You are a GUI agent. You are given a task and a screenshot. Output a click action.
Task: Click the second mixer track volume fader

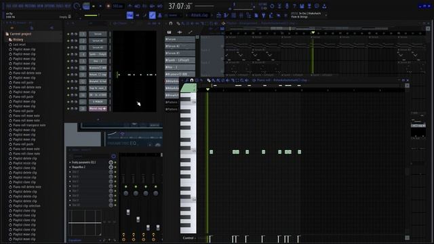[x=138, y=220]
